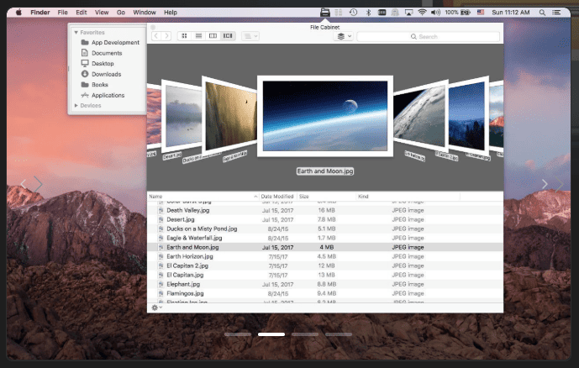Viewport: 579px width, 368px height.
Task: Click the 100% battery indicator
Action: 457,12
